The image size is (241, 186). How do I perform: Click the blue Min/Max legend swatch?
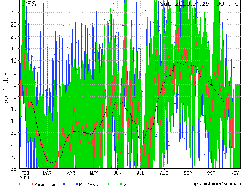click(70, 184)
